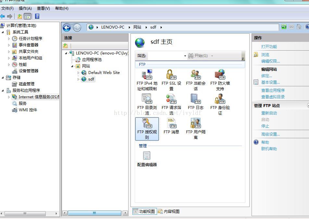Collapse 存储 tree node
This screenshot has height=219, width=309.
coord(3,78)
